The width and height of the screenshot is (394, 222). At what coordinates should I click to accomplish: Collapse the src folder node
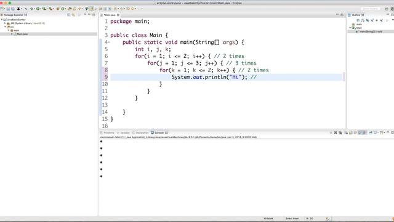click(x=5, y=27)
